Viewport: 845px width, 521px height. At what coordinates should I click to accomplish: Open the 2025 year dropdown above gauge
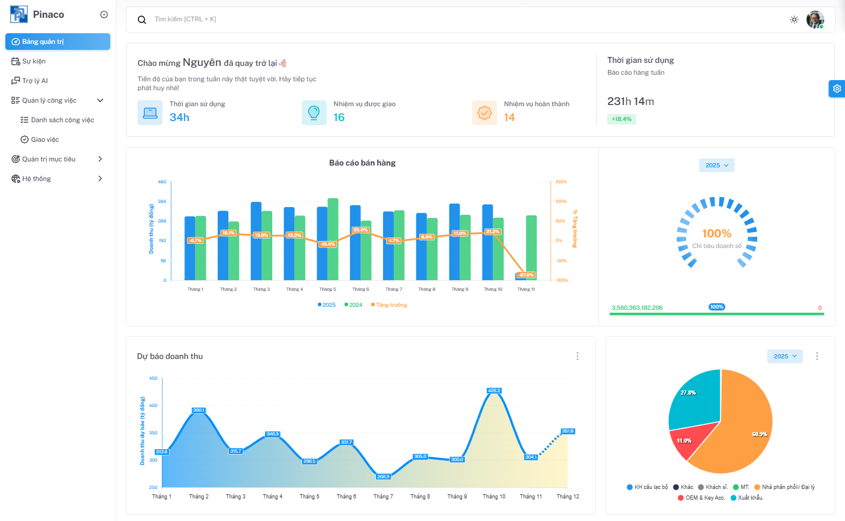click(716, 166)
